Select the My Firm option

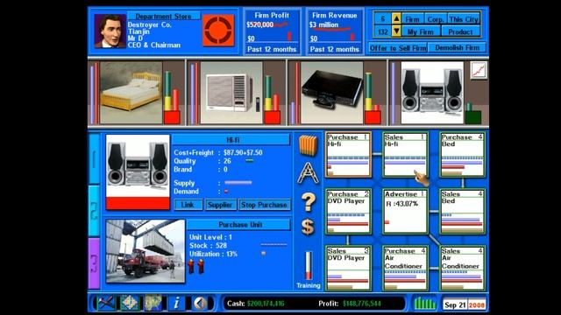pyautogui.click(x=421, y=31)
